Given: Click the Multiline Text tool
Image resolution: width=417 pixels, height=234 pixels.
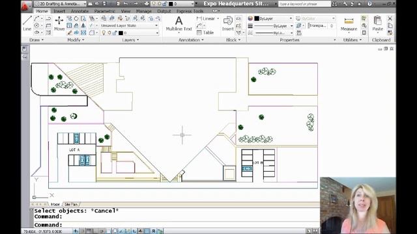Looking at the screenshot, I should click(179, 23).
